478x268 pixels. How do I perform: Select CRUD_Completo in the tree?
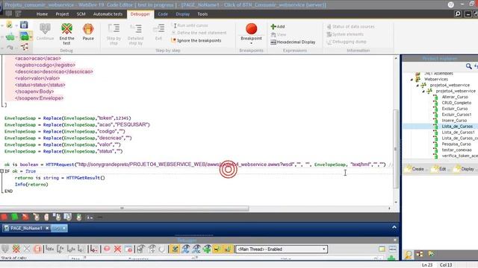[x=456, y=103]
